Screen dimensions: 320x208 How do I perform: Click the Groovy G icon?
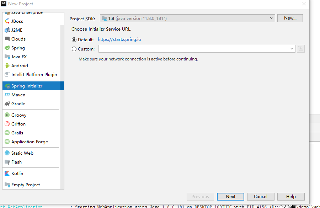tap(7, 115)
